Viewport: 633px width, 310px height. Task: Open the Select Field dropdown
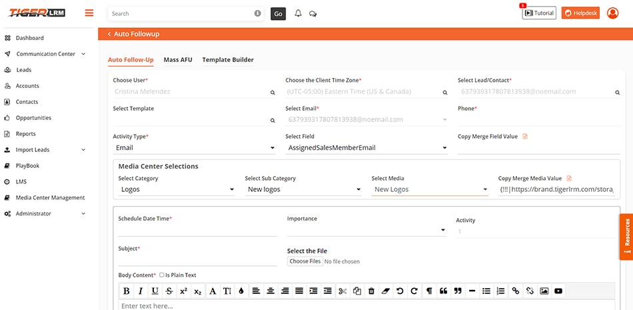366,148
